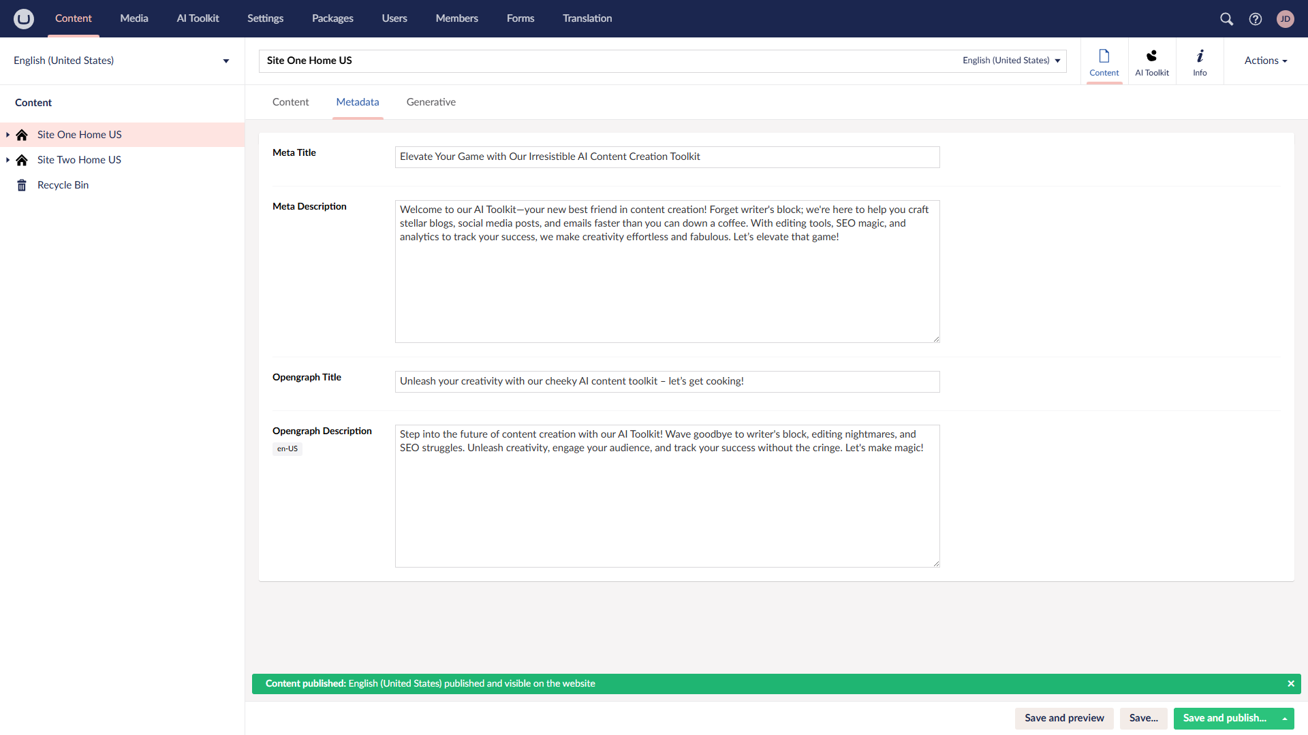Click inside the Meta Title input field

tap(667, 157)
